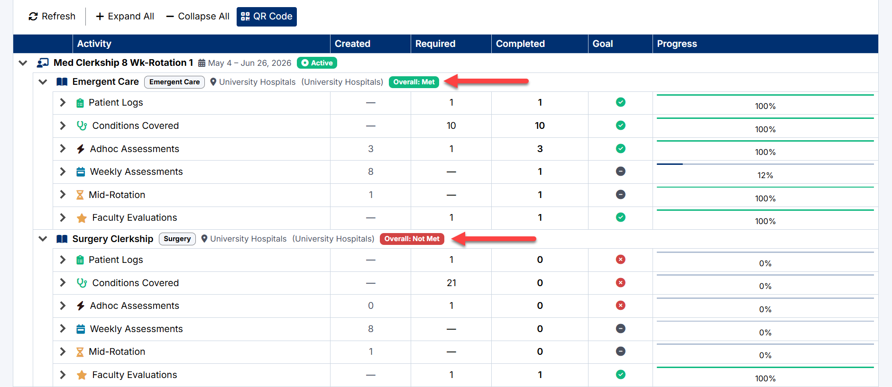Click the Progress column header
The image size is (892, 387).
tap(677, 44)
